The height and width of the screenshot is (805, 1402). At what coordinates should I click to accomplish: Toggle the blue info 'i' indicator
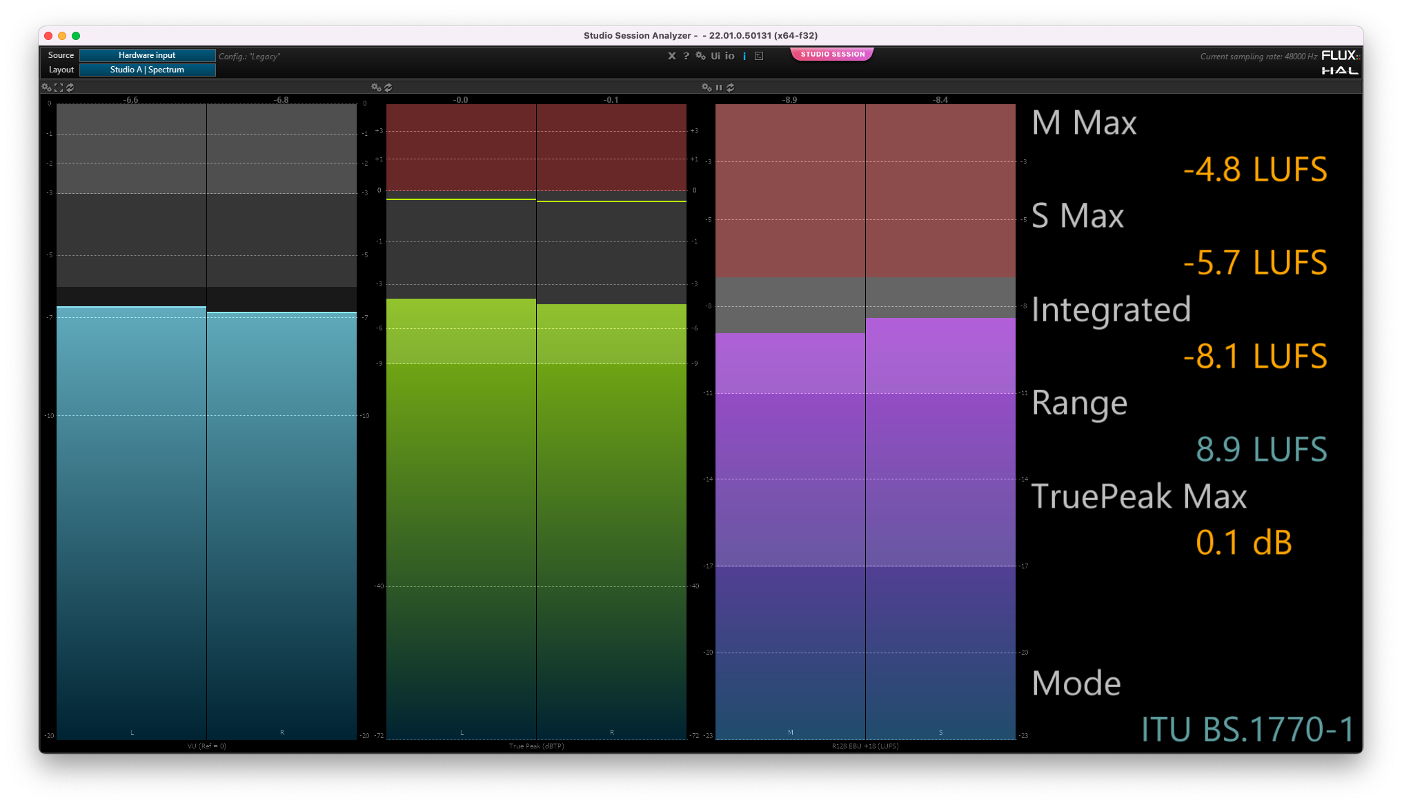(x=744, y=56)
